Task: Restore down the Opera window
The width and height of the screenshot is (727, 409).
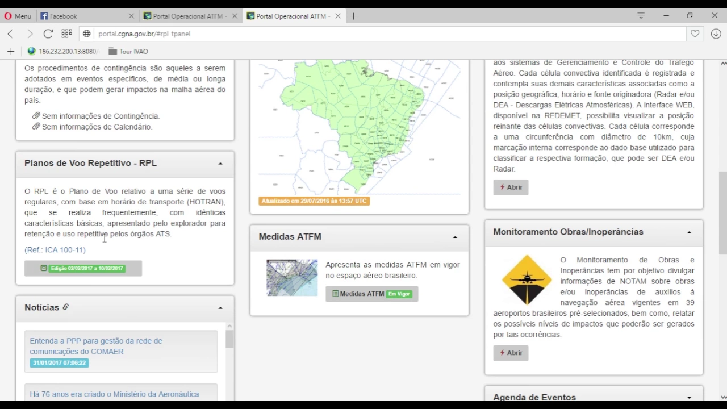Action: 690,16
